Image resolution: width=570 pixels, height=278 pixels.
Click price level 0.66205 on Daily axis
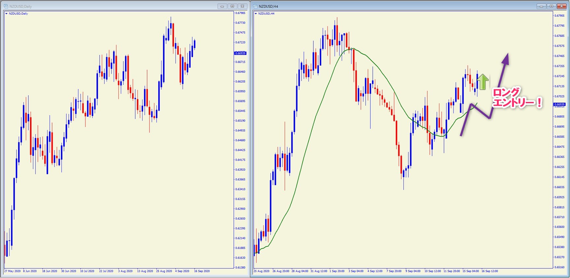(x=240, y=81)
